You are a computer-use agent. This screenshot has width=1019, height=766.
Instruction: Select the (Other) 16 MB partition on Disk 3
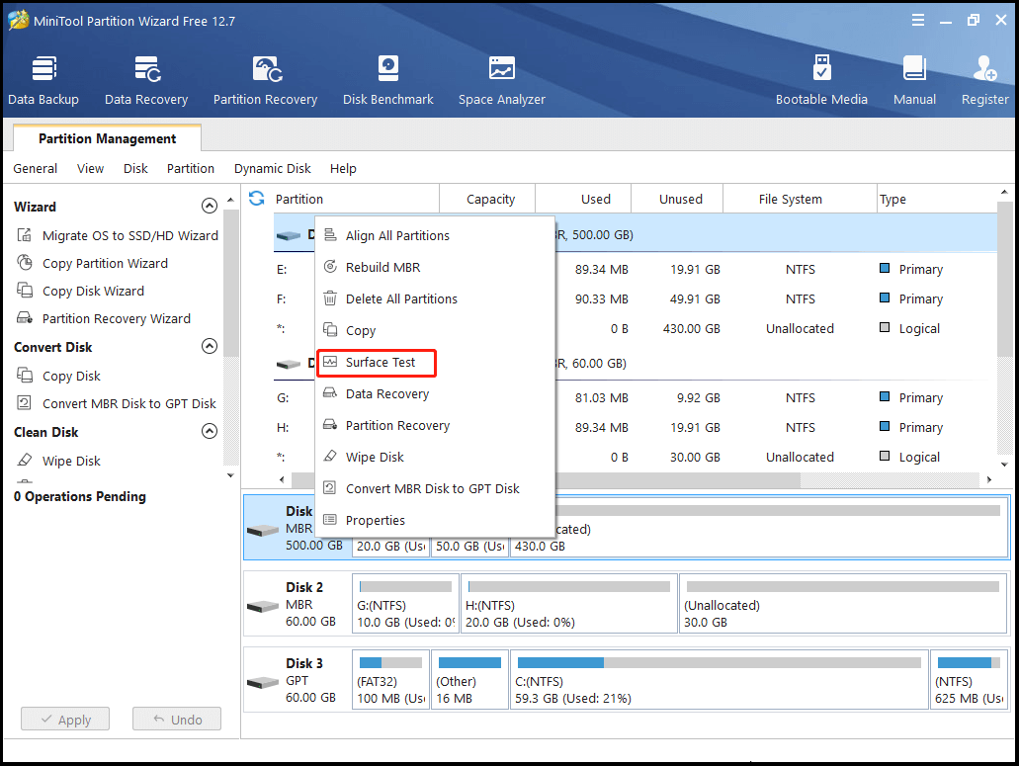[469, 679]
